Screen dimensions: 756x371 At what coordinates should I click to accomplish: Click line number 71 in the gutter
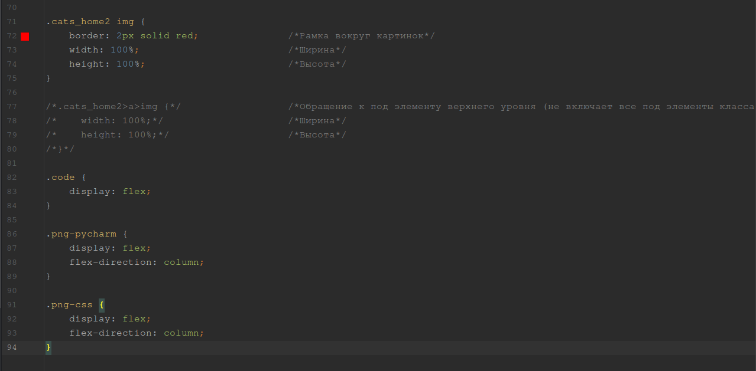(x=12, y=22)
